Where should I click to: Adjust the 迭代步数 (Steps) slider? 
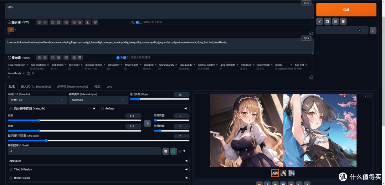click(x=160, y=99)
